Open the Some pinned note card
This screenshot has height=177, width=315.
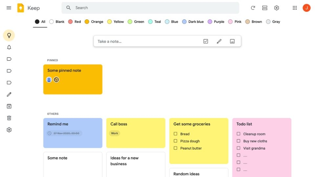(x=73, y=79)
